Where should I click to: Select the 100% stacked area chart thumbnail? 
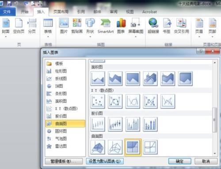(133, 79)
